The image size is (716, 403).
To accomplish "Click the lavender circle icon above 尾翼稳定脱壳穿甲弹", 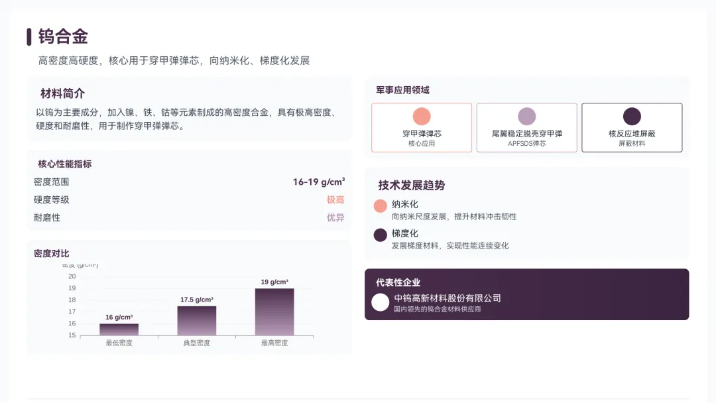I will click(526, 117).
